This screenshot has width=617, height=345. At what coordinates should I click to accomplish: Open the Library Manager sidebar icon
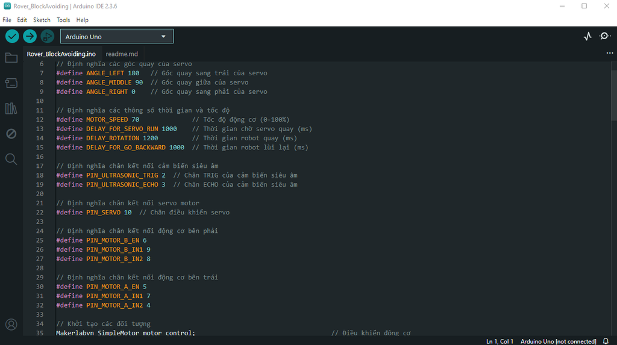[11, 108]
